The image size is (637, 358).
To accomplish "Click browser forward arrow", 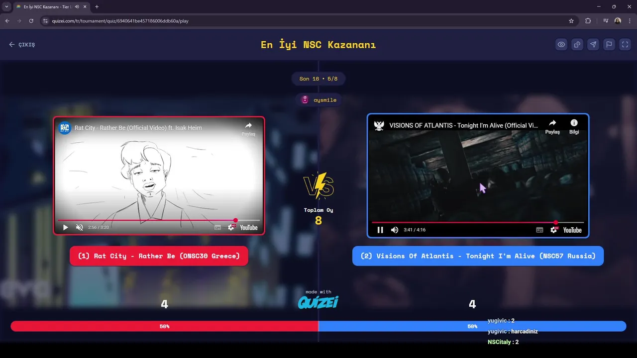I will pos(19,21).
